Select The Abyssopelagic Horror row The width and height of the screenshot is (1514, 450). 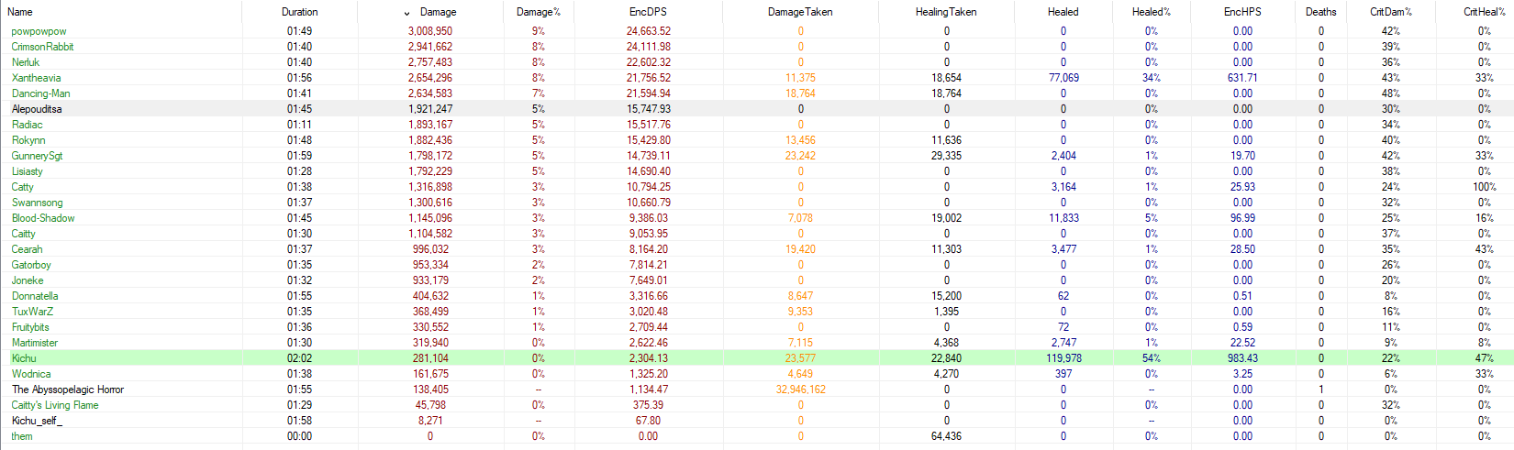pyautogui.click(x=68, y=390)
